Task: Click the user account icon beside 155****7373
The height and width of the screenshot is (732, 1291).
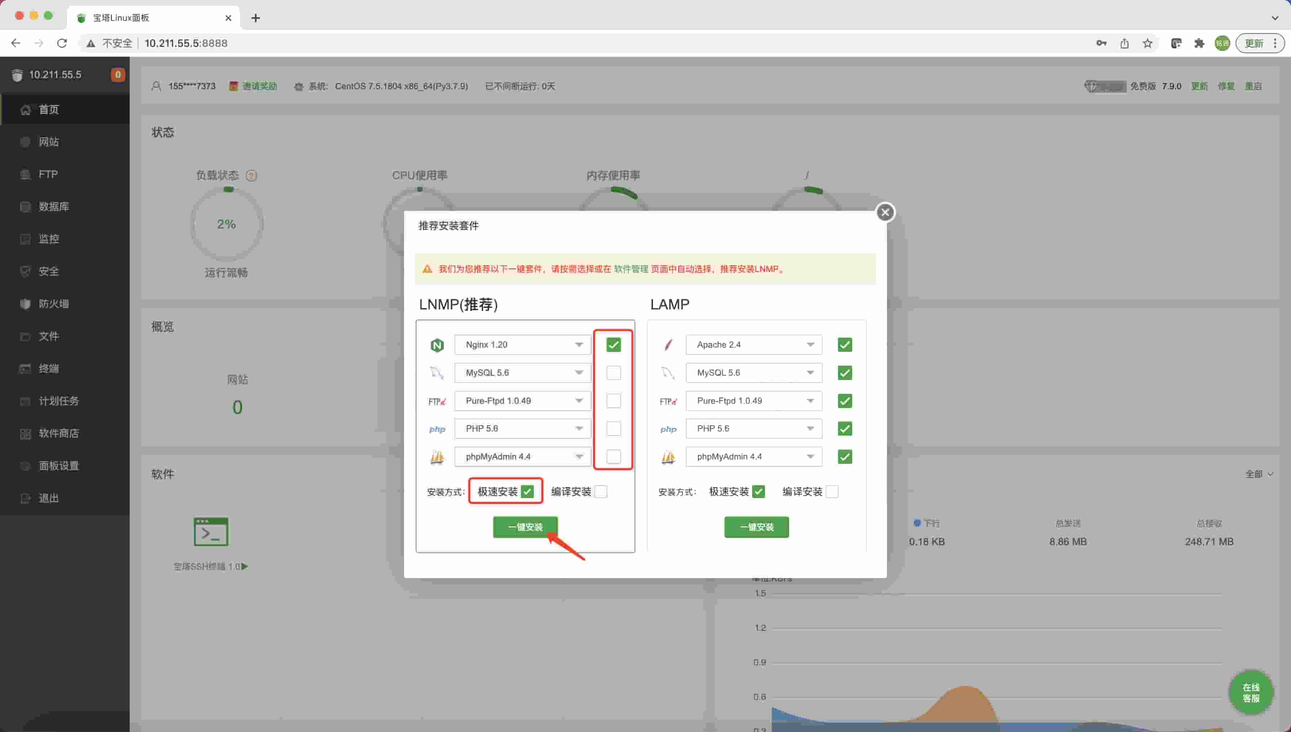Action: click(156, 86)
